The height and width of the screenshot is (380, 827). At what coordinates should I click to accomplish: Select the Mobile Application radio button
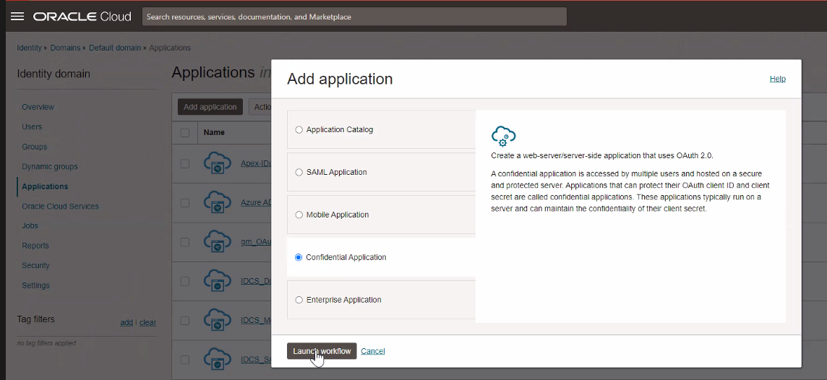299,215
